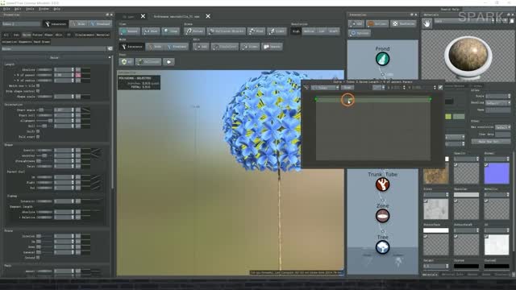
Task: Select the Frond generator node
Action: point(382,59)
